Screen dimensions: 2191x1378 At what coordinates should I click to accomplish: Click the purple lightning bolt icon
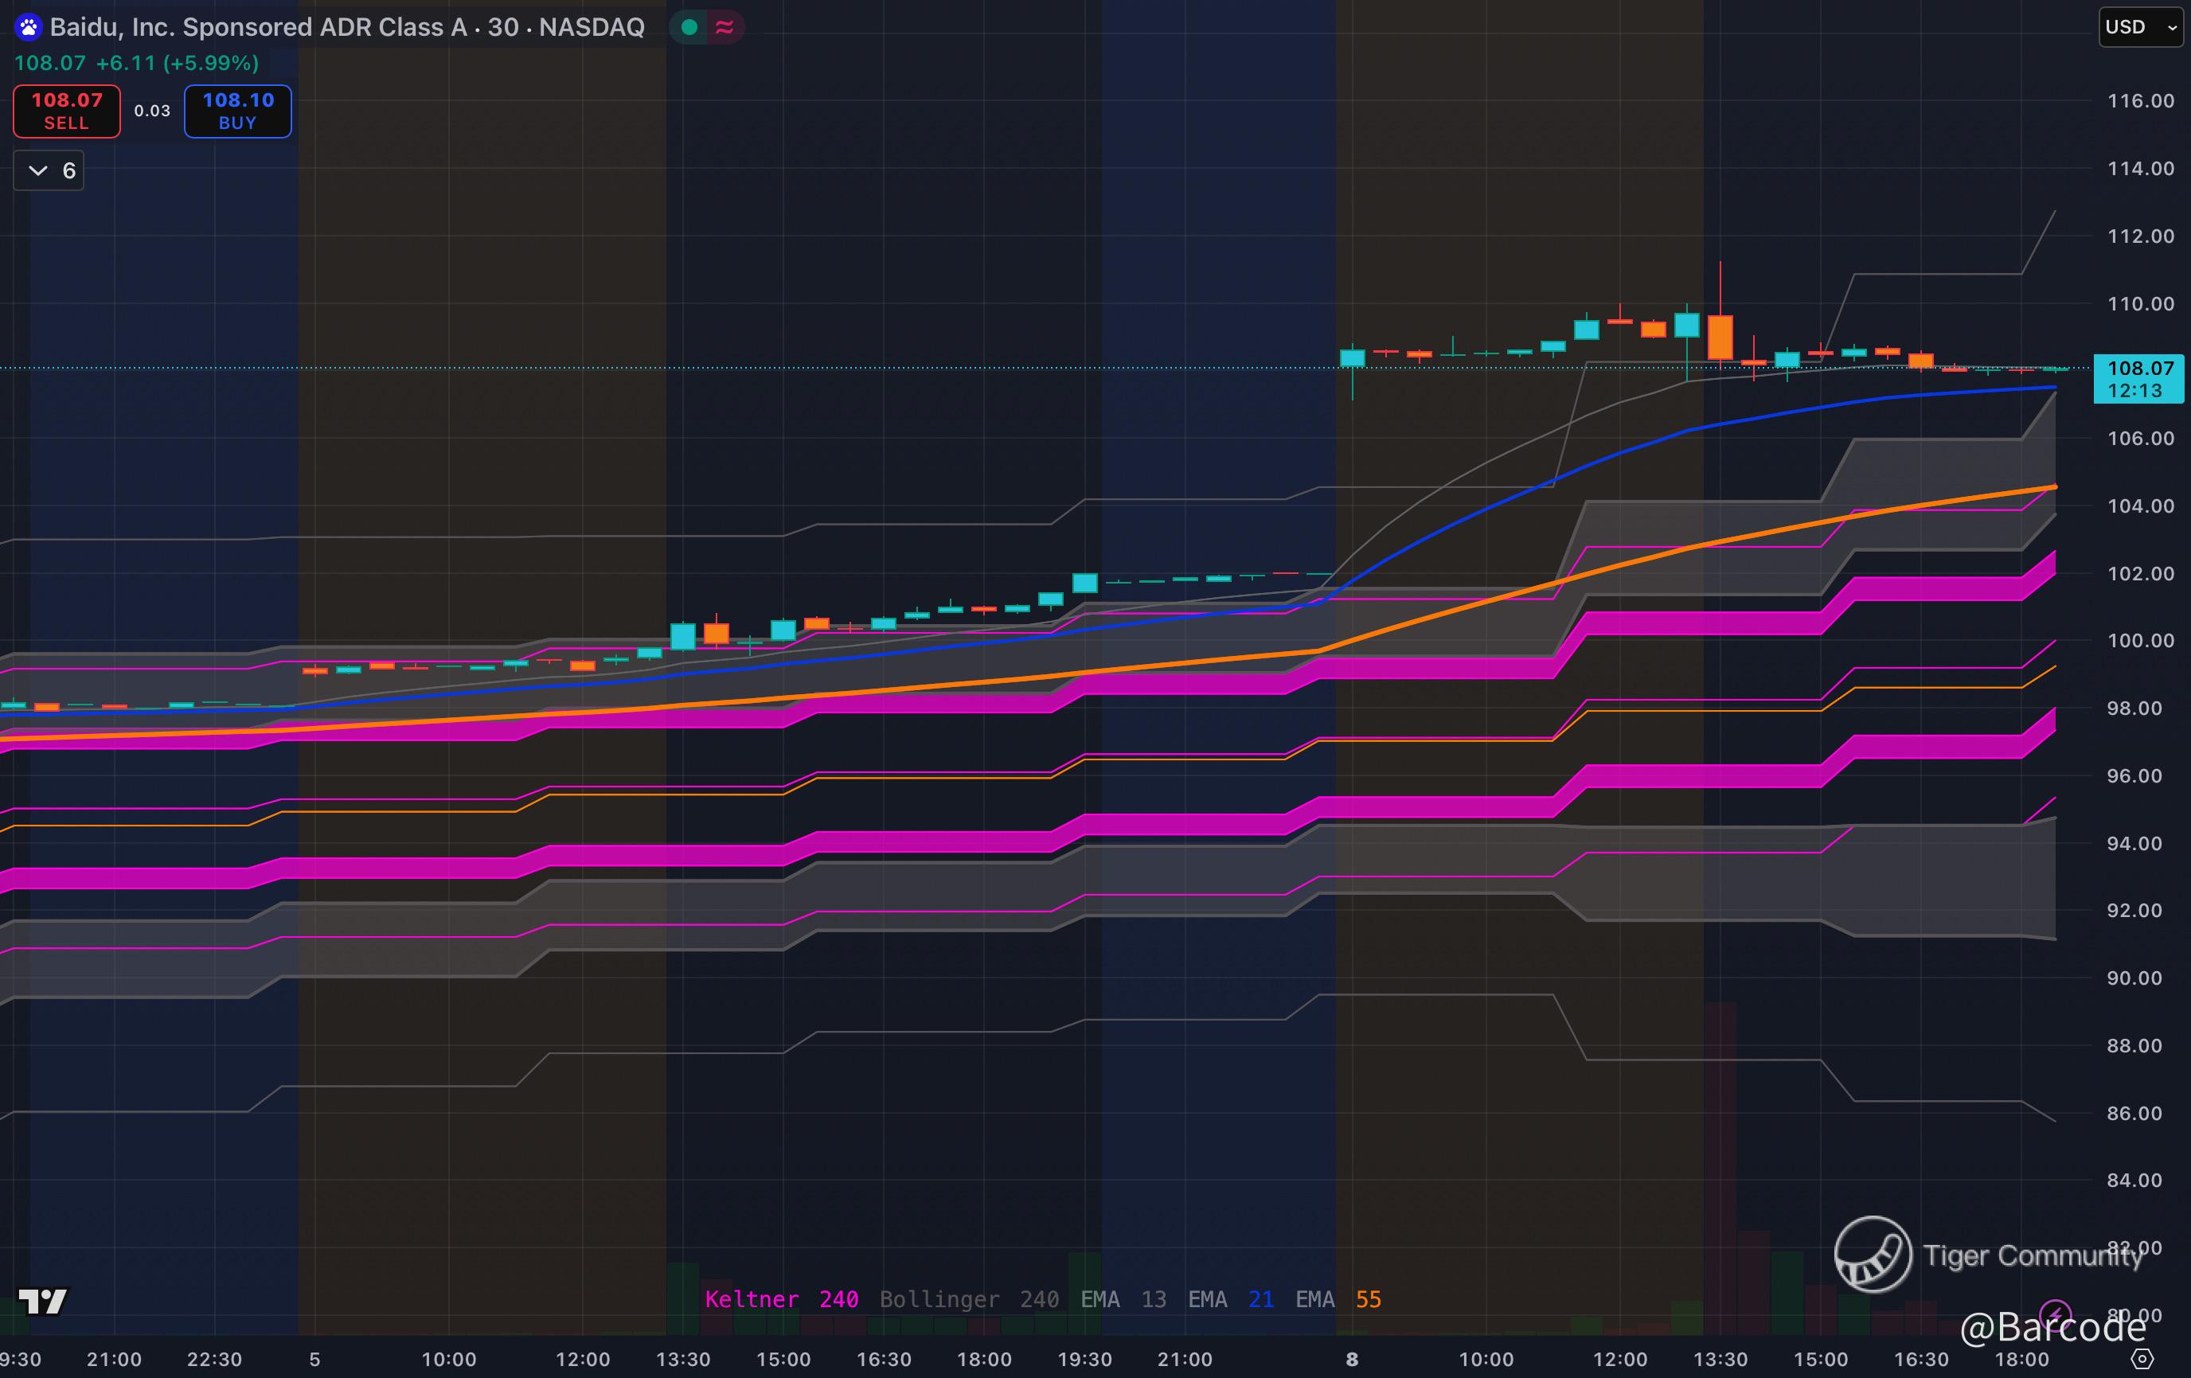click(x=2055, y=1314)
